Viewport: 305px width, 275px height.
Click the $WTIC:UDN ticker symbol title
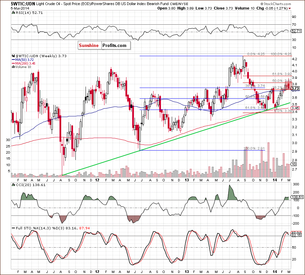(23, 4)
